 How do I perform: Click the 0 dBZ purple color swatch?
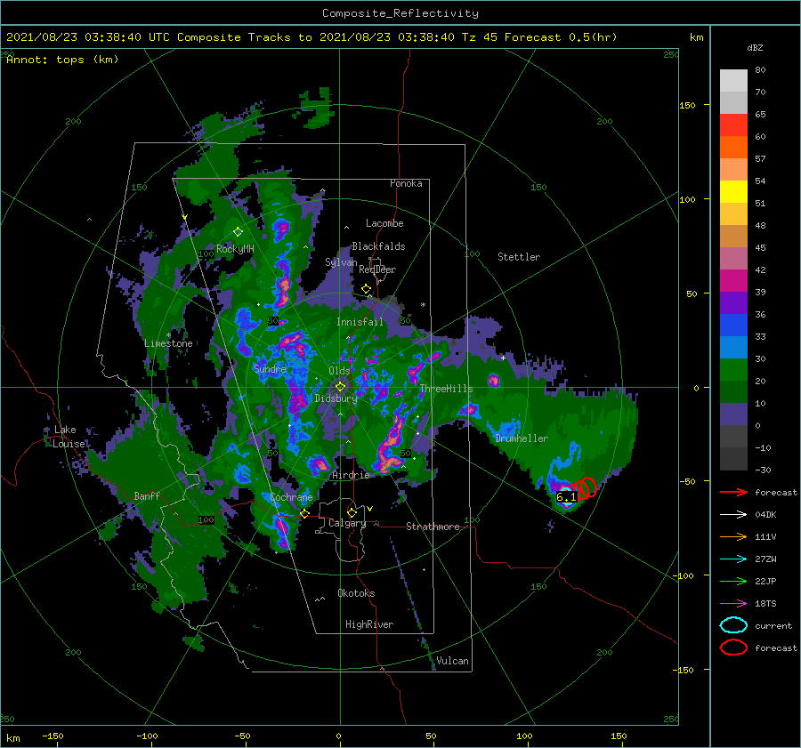pyautogui.click(x=733, y=414)
